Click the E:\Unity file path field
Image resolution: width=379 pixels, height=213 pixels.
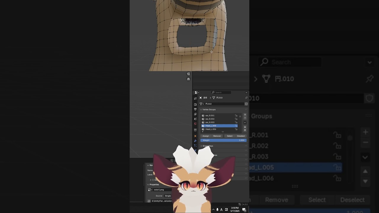161,201
